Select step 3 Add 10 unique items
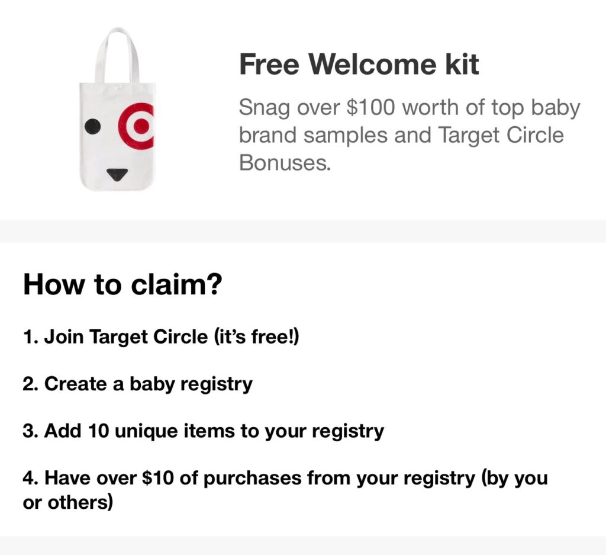 204,431
